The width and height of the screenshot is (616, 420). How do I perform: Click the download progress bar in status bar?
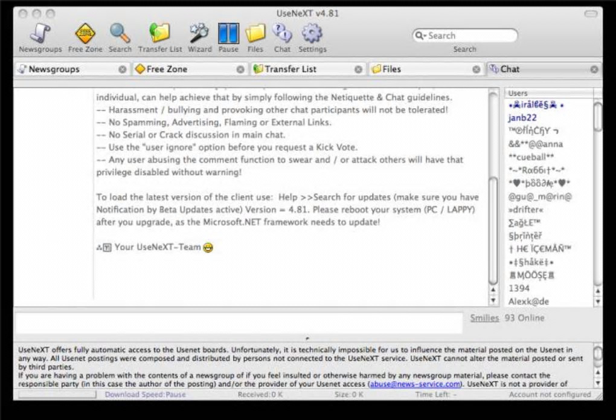pos(57,395)
